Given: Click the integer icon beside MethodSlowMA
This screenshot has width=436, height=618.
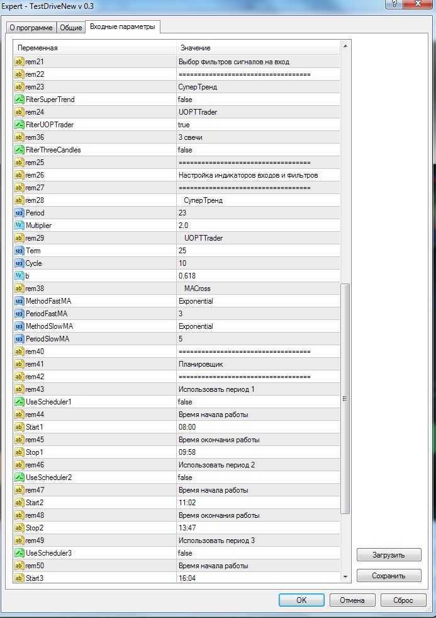Looking at the screenshot, I should click(20, 327).
